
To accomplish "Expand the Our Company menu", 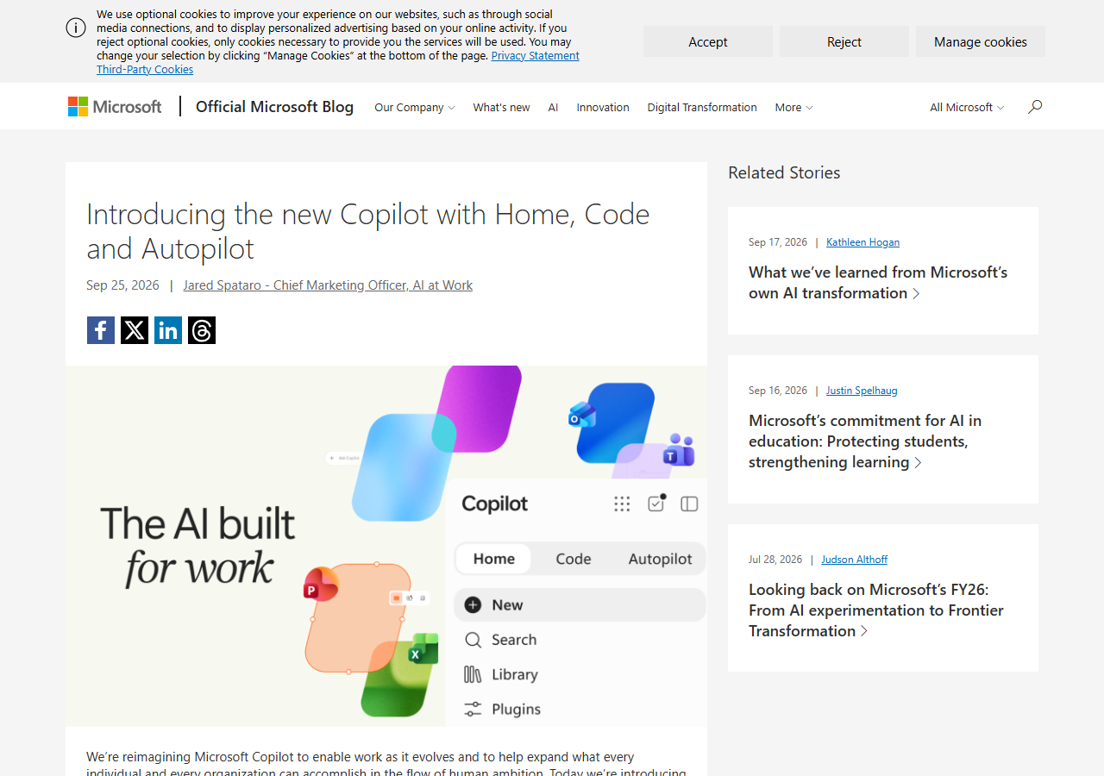I will [415, 107].
